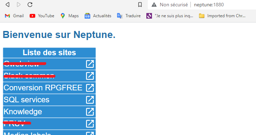Expand the Imported from Chr... bookmarks folder
Viewport: 256px width, 135px height.
(x=222, y=16)
